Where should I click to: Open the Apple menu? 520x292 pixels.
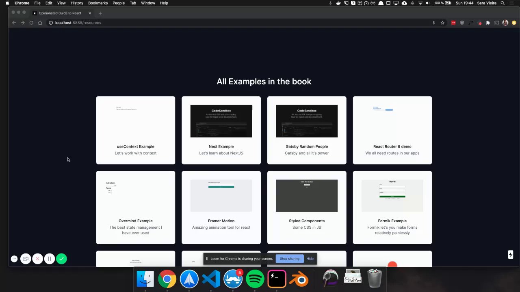coord(7,3)
